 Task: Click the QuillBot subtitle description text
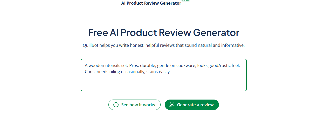coord(163,46)
